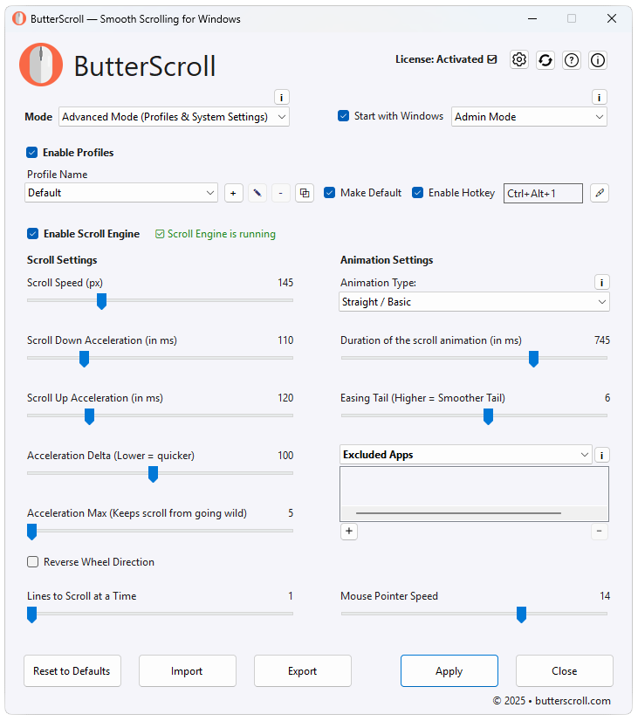Enable Reverse Wheel Direction

32,561
